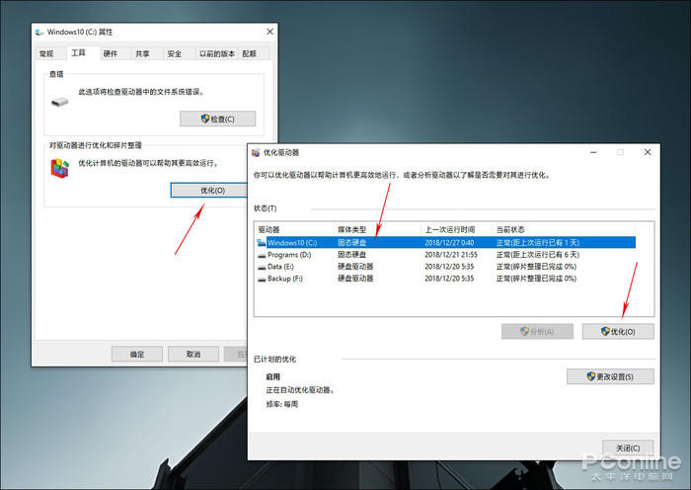Click the Windows10 (C:) drive icon in list

[x=262, y=243]
